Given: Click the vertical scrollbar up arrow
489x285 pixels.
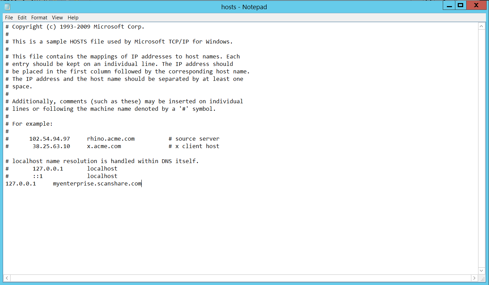Looking at the screenshot, I should [x=482, y=26].
